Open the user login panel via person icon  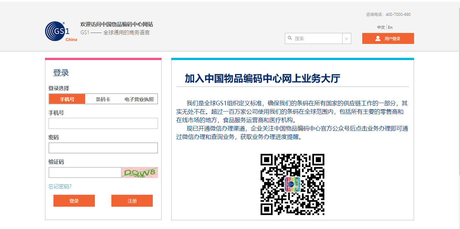[377, 38]
